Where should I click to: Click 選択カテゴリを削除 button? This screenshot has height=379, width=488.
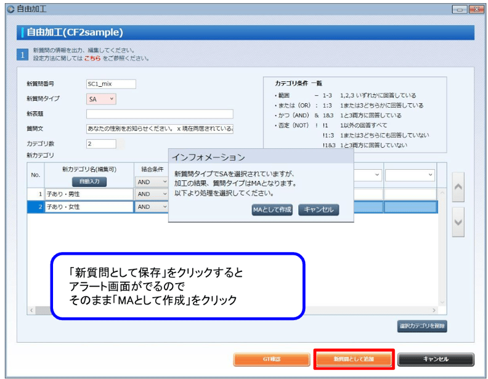pos(422,326)
